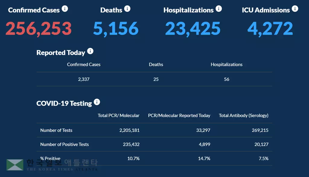
Task: Select the 5,156 deaths total
Action: point(116,28)
